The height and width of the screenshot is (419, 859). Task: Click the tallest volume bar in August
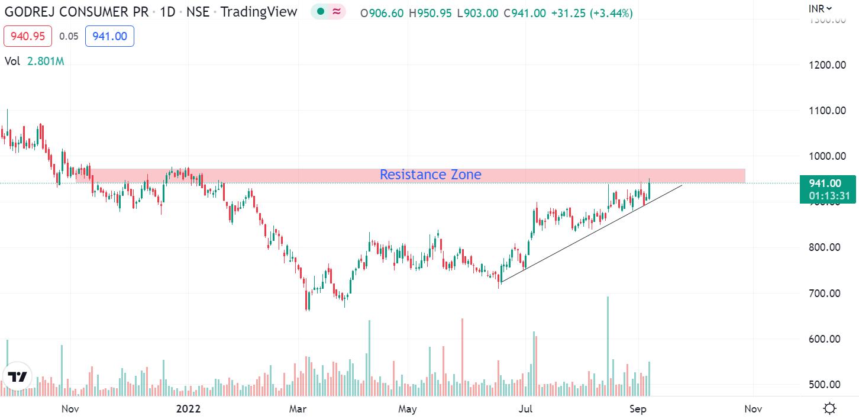pos(608,346)
